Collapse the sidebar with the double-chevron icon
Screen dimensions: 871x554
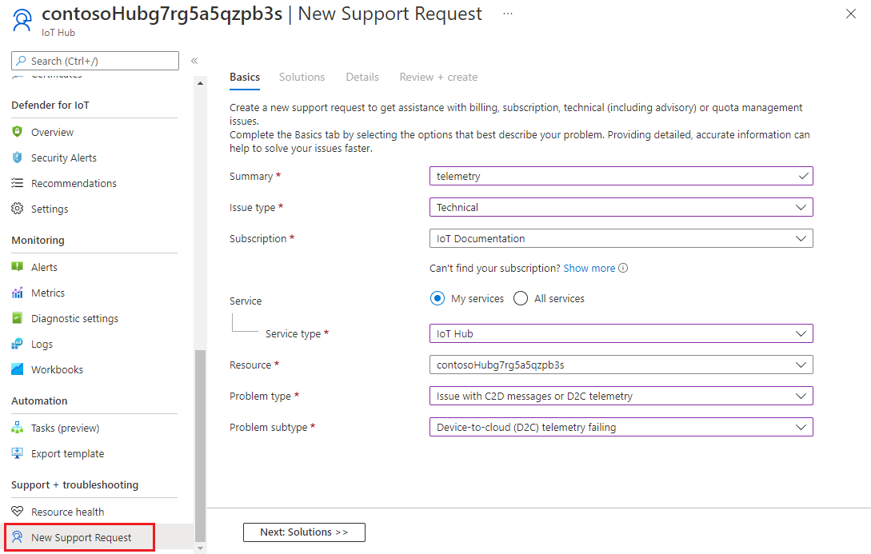194,61
